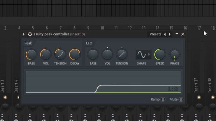216x121 pixels.
Task: Click the 0.338 value in graph display
Action: (x=173, y=89)
